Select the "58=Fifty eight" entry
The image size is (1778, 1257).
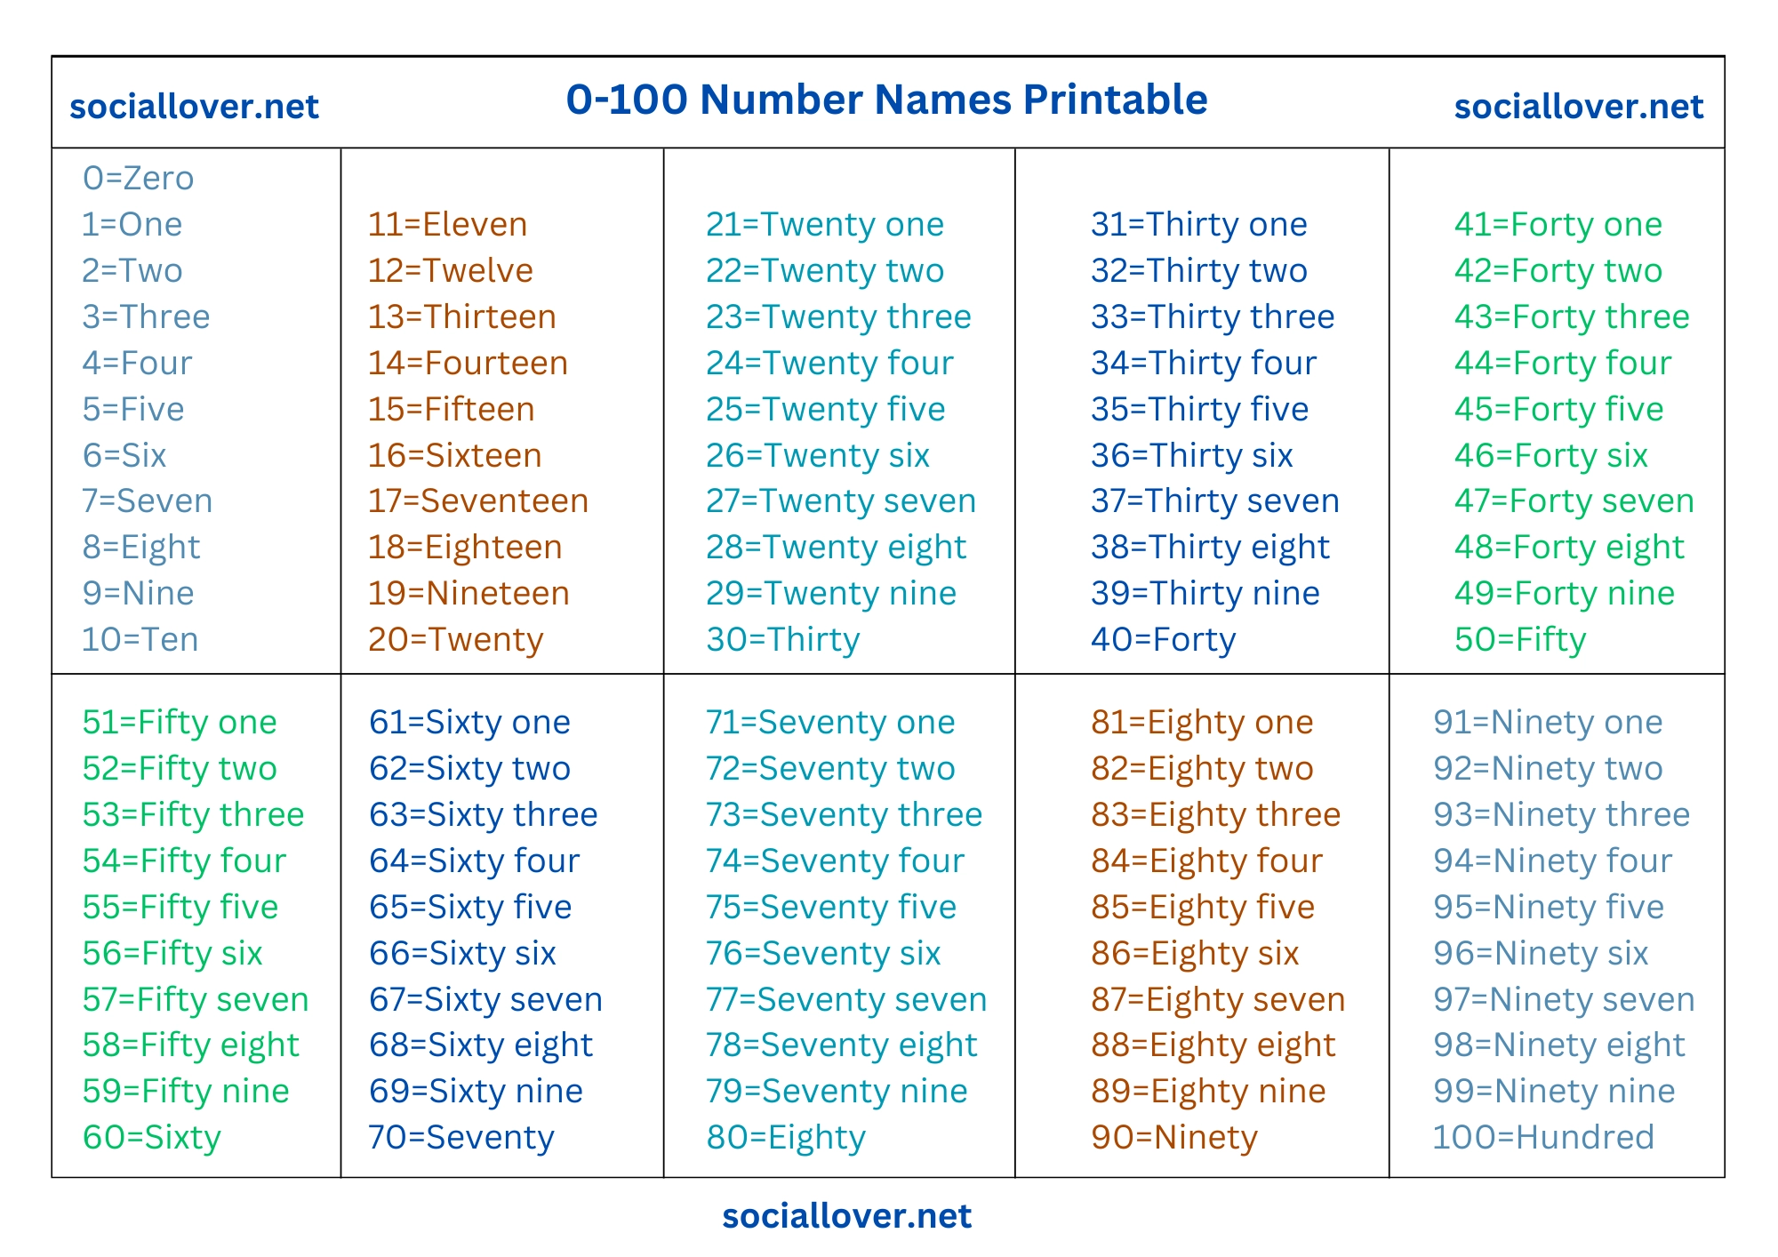tap(190, 1045)
